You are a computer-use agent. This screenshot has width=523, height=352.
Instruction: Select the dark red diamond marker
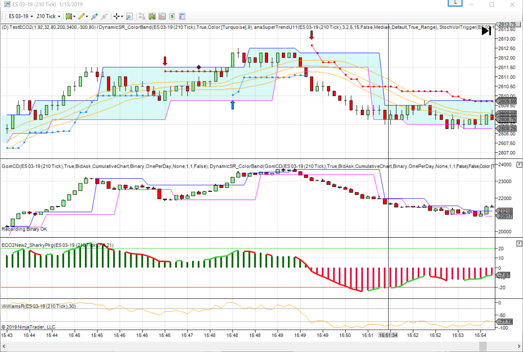(x=199, y=67)
